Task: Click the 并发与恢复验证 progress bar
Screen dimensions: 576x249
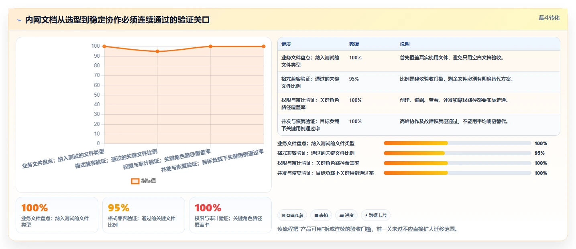Action: [458, 173]
